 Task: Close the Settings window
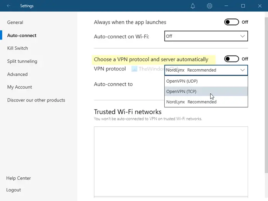[260, 6]
